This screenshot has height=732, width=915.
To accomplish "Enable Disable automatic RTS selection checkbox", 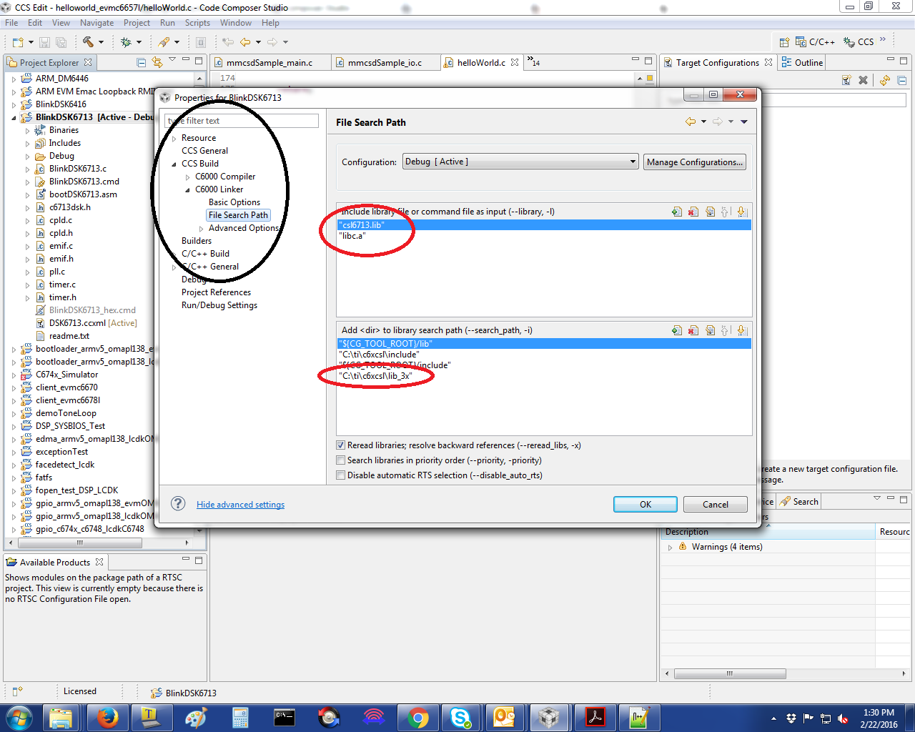I will click(x=341, y=475).
